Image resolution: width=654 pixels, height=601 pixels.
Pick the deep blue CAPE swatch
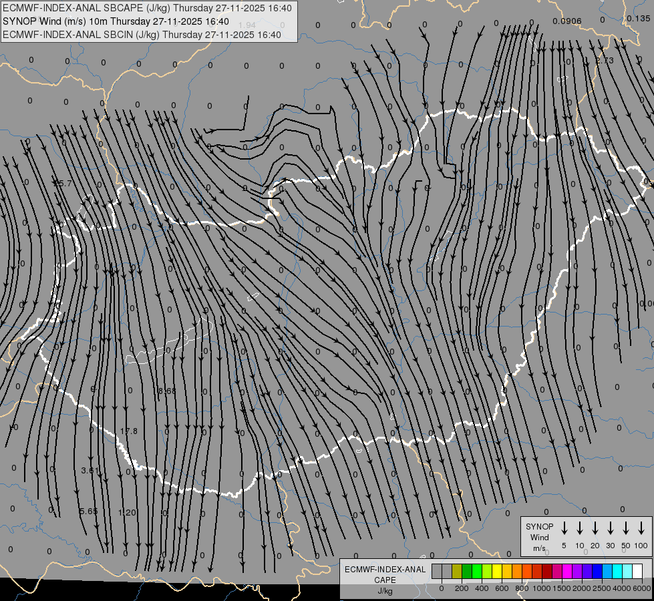[598, 571]
